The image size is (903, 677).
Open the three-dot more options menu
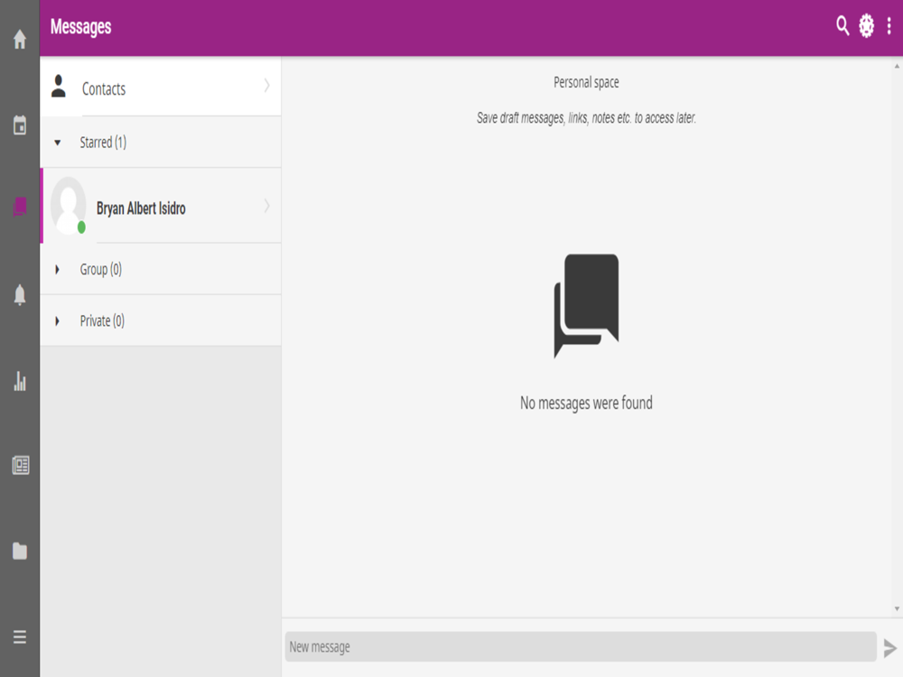pos(889,26)
